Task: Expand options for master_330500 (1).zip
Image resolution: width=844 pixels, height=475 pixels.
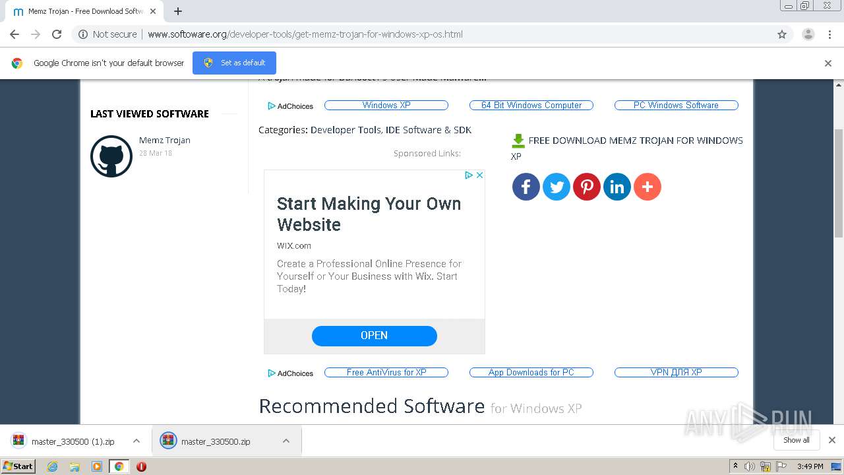Action: pyautogui.click(x=136, y=441)
